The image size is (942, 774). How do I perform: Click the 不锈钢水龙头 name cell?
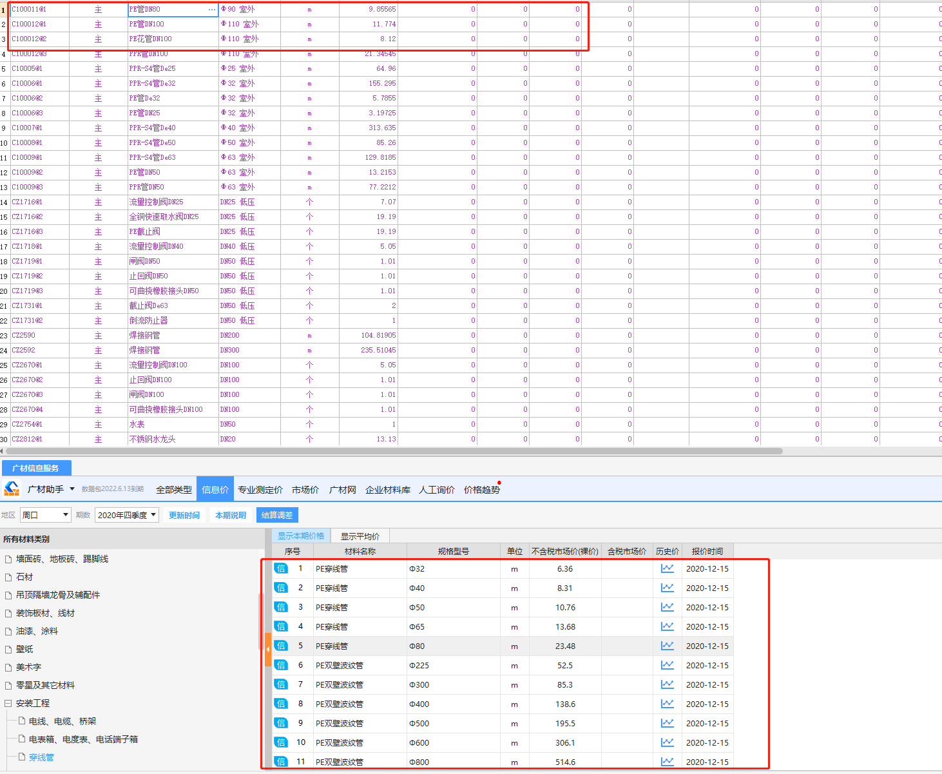coord(173,439)
